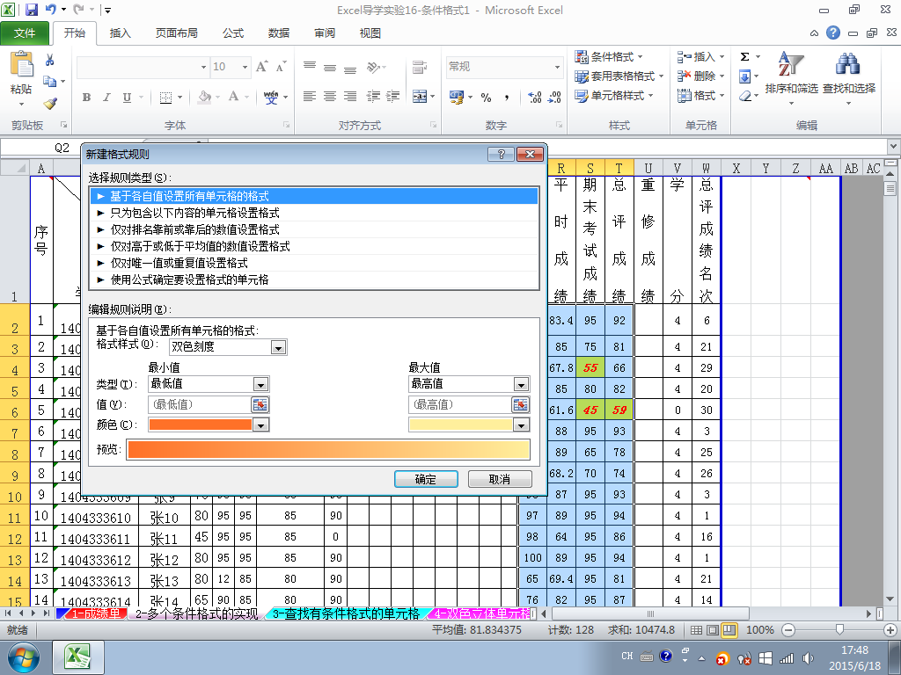Switch to the 公式 ribbon tab

click(x=233, y=33)
